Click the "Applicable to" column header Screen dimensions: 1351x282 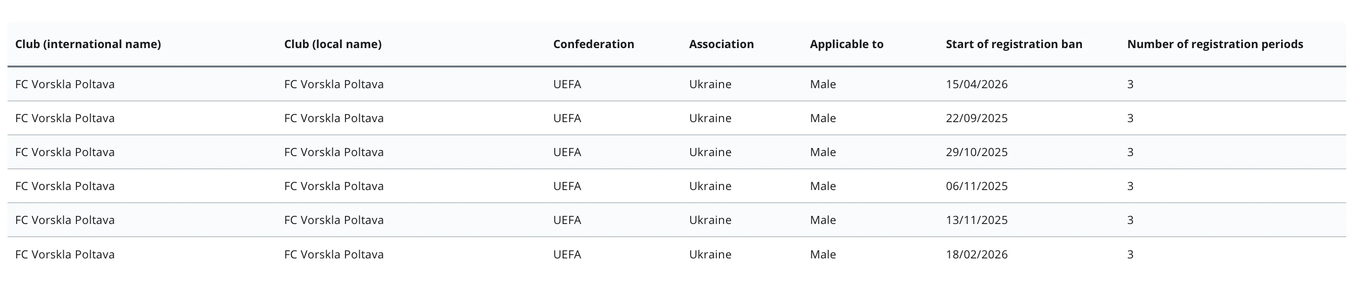[x=846, y=44]
